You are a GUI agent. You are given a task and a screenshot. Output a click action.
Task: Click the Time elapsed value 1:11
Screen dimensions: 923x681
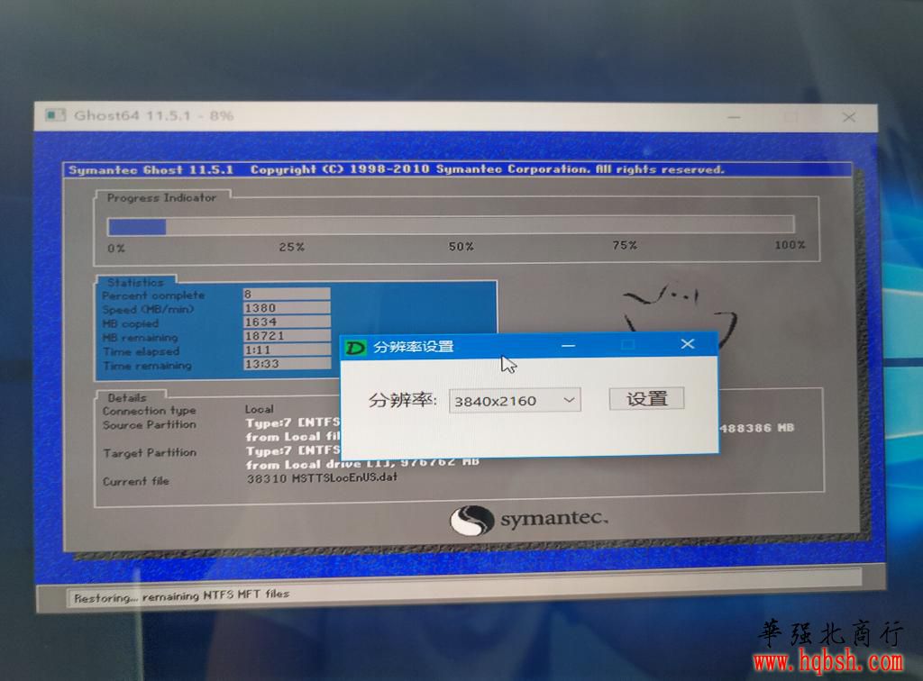click(x=287, y=350)
